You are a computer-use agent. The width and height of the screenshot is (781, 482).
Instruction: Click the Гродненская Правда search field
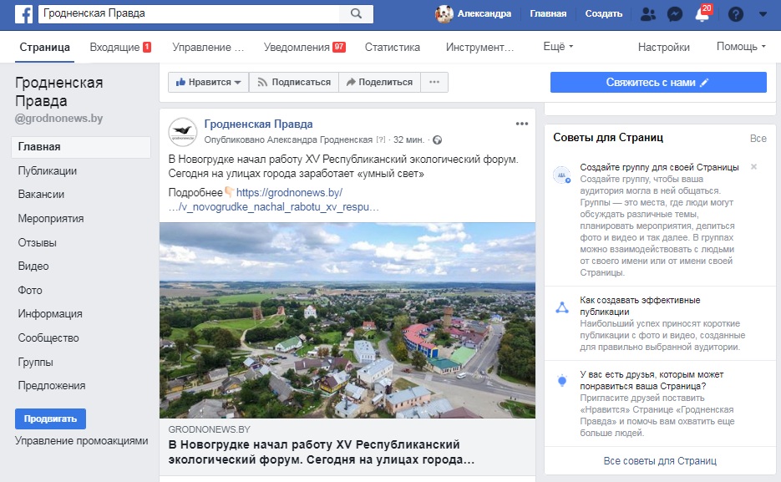click(x=190, y=13)
